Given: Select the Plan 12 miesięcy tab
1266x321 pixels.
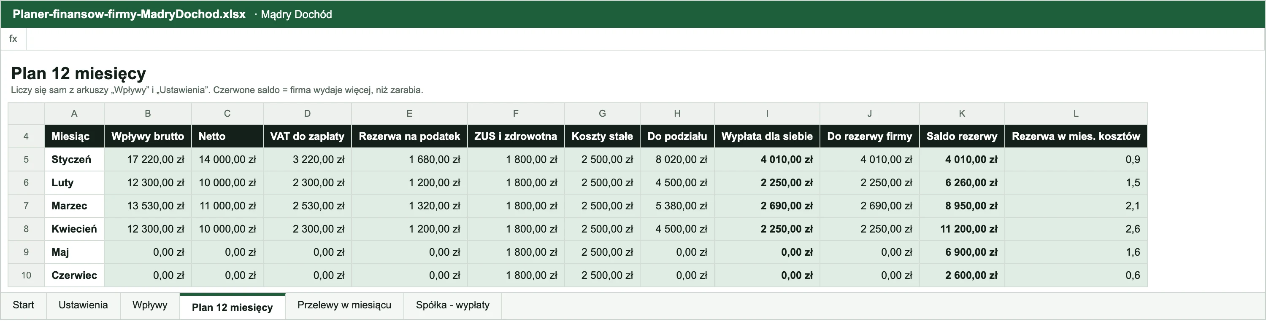Looking at the screenshot, I should tap(233, 307).
